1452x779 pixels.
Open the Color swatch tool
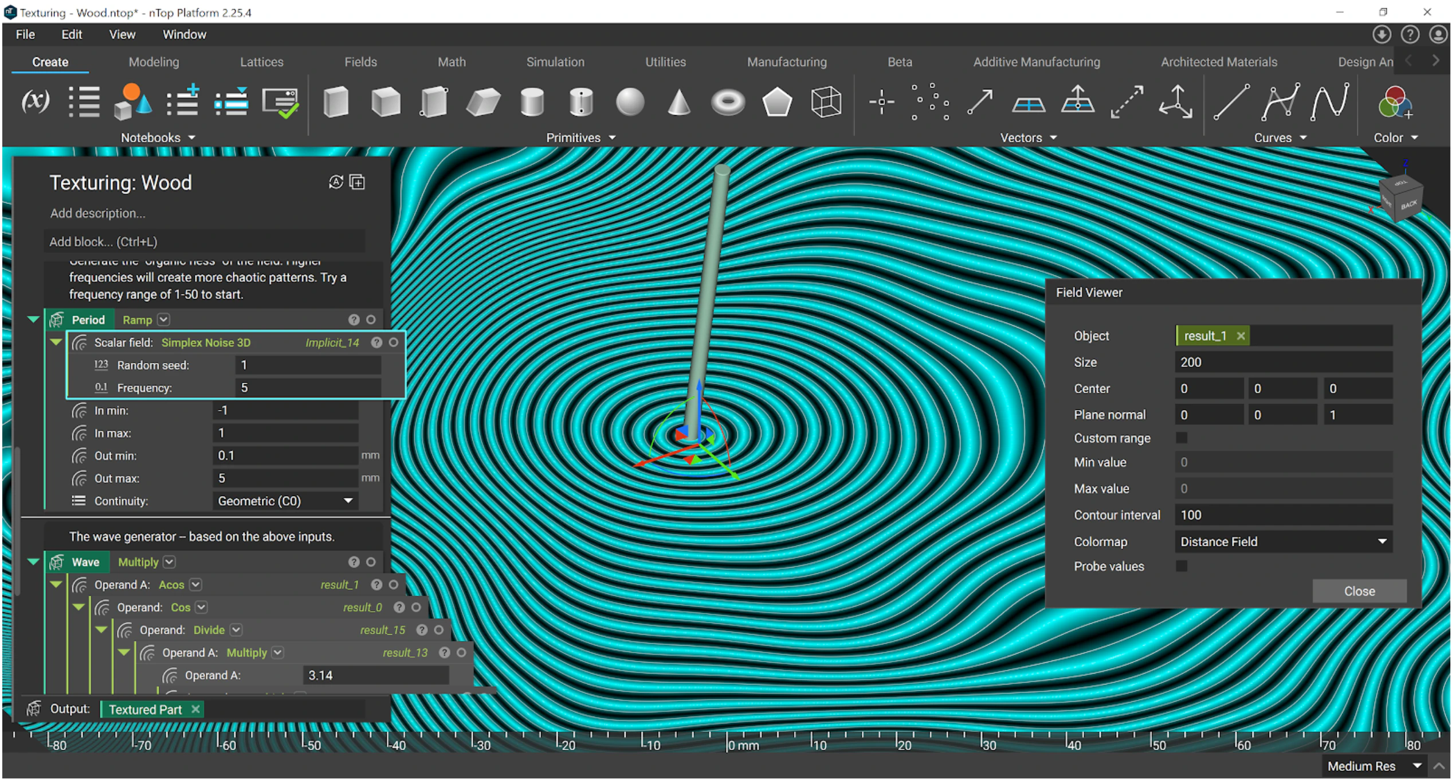(1394, 103)
